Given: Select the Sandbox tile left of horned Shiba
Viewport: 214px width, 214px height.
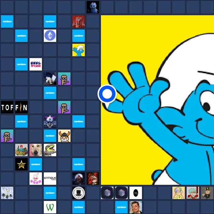Looking at the screenshot, I should pyautogui.click(x=50, y=136).
